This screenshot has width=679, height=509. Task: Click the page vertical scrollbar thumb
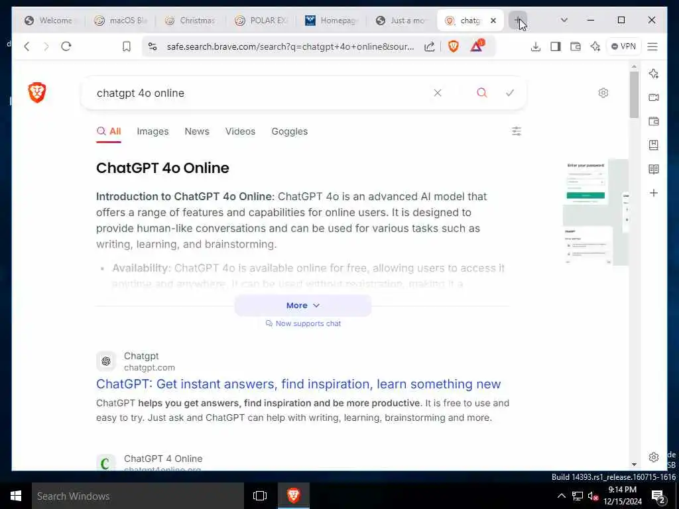coord(635,94)
